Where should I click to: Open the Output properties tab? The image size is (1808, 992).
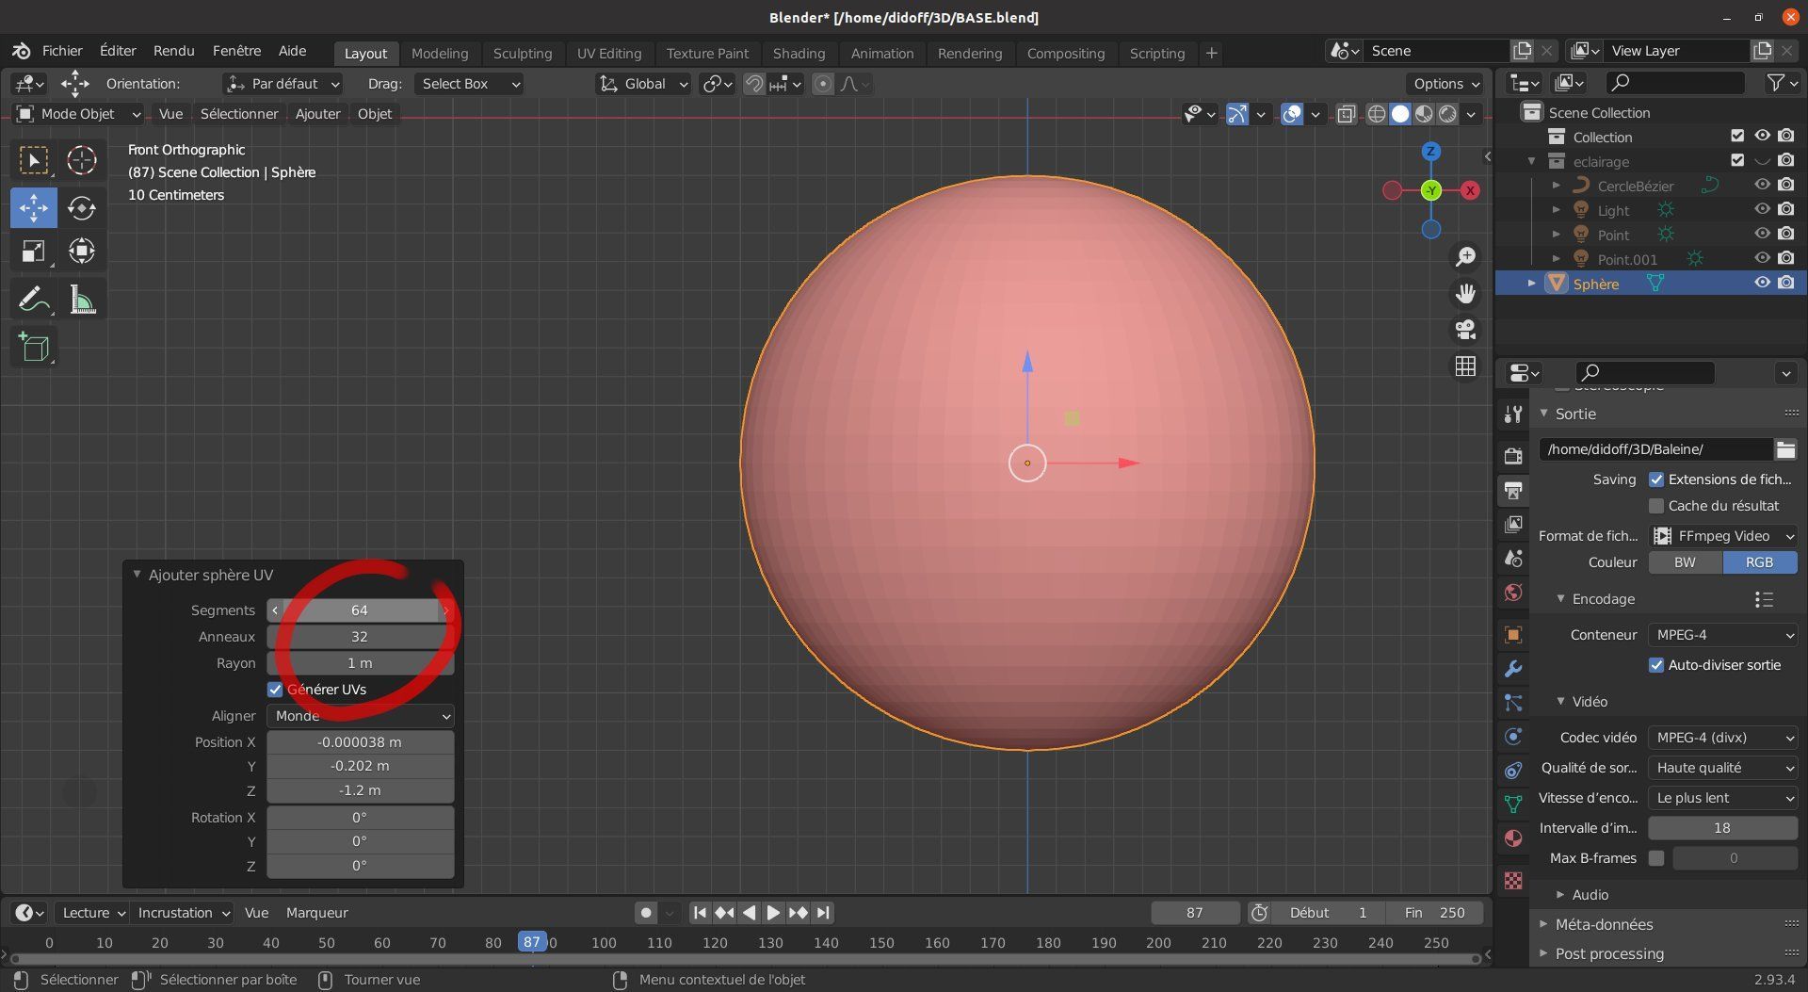pyautogui.click(x=1513, y=490)
